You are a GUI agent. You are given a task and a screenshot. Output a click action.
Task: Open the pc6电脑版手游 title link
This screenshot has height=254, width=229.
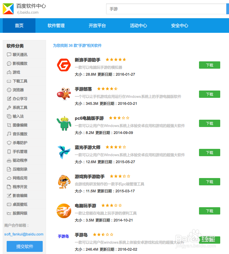[x=89, y=118]
